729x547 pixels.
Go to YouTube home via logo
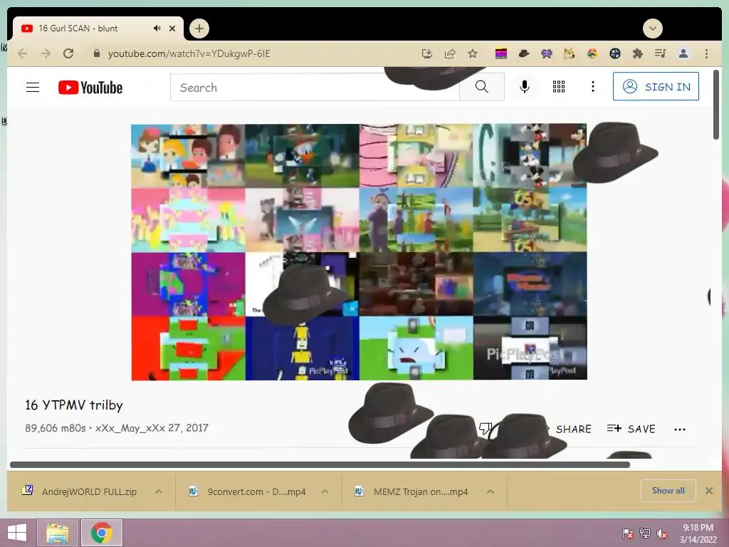(90, 88)
